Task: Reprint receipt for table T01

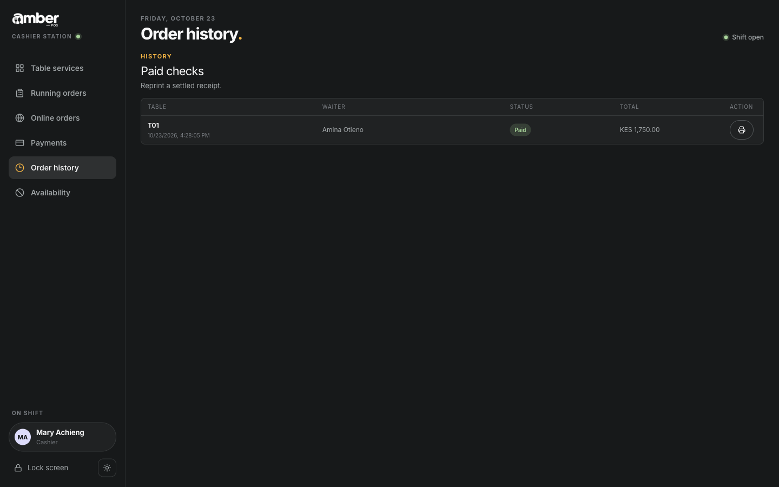Action: 741,130
